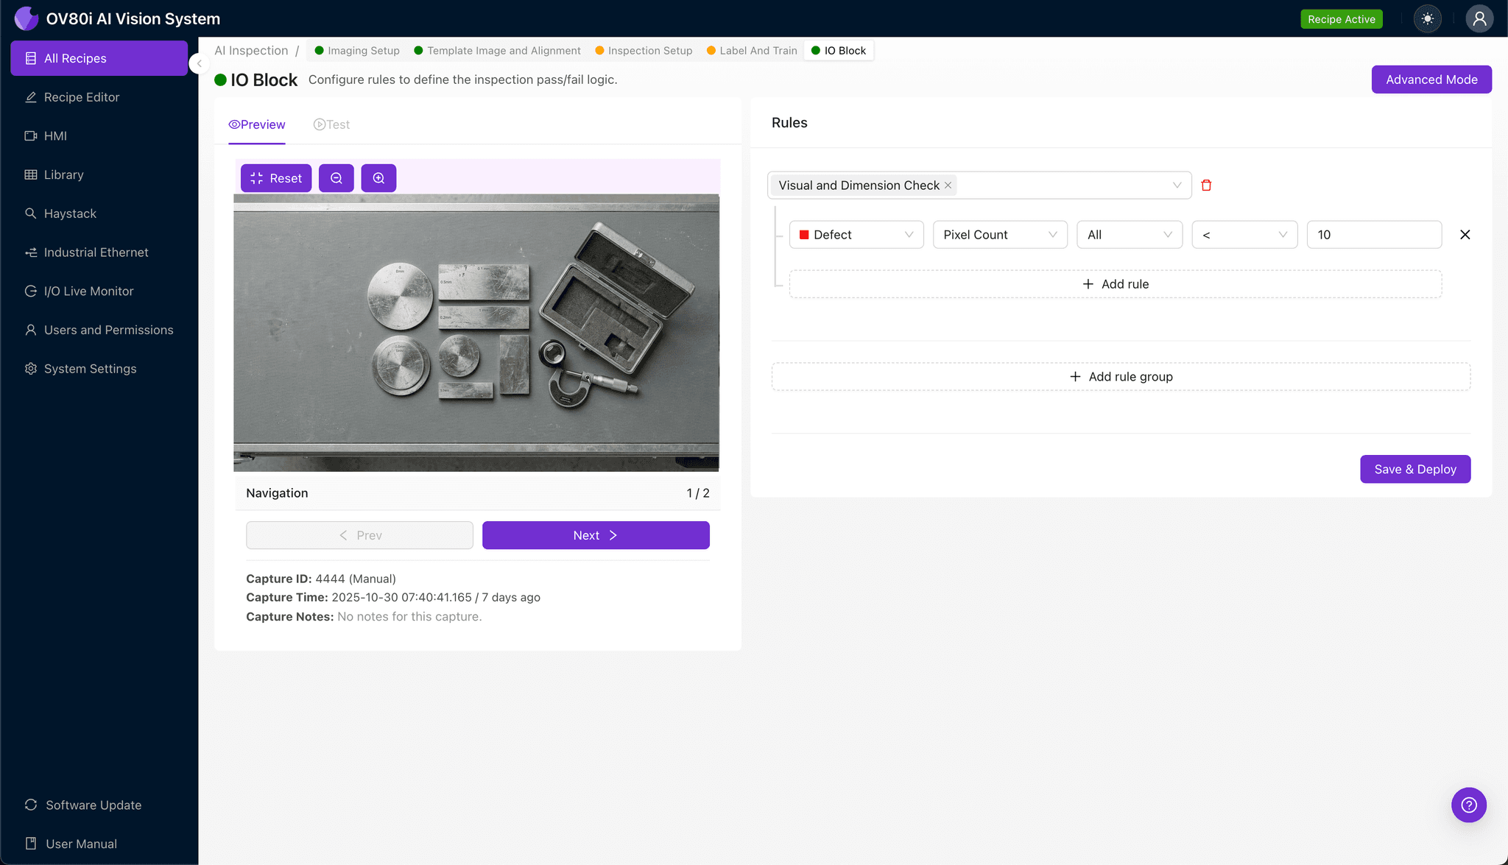Open Haystack search page

99,213
